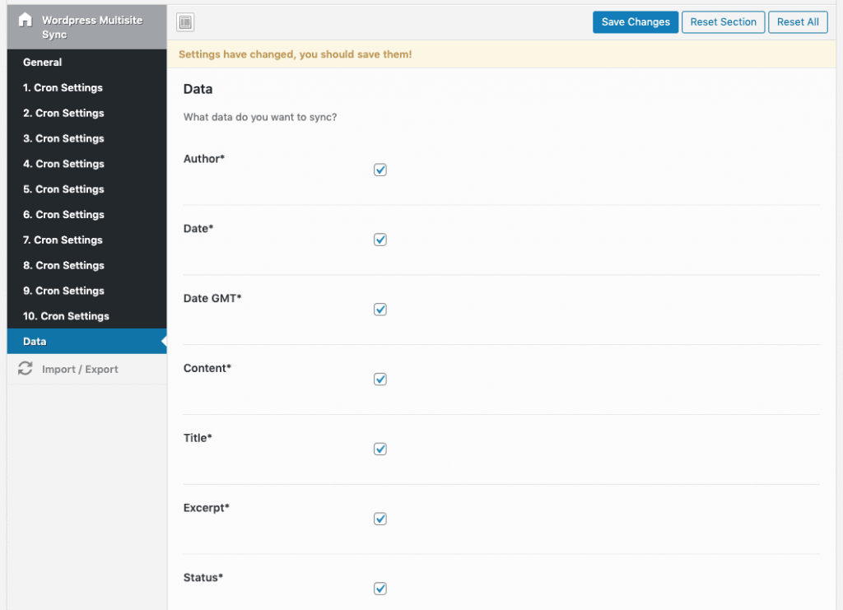This screenshot has height=610, width=843.
Task: Click the expand-all options icon in toolbar
Action: (x=186, y=23)
